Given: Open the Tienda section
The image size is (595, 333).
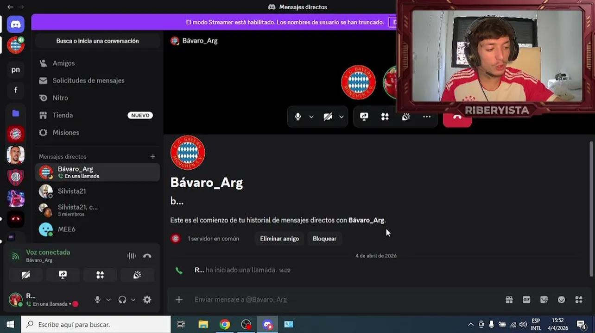Looking at the screenshot, I should pos(62,115).
